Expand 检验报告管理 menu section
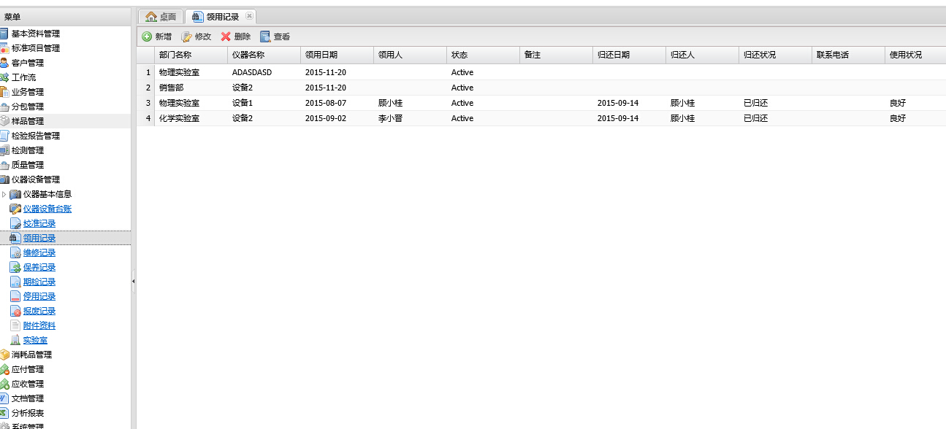 (35, 136)
